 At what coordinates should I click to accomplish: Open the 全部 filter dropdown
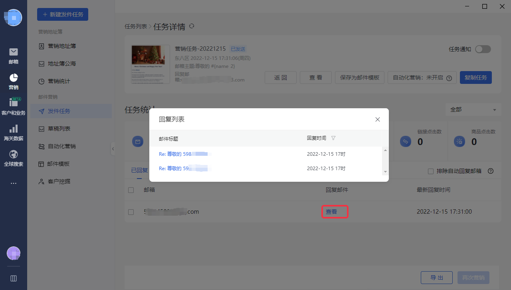pos(473,109)
